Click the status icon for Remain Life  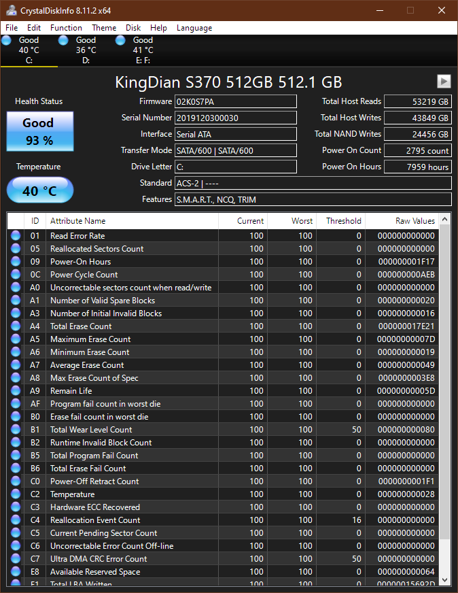[x=16, y=390]
